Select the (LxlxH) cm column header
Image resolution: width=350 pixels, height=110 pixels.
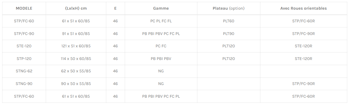point(76,8)
